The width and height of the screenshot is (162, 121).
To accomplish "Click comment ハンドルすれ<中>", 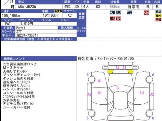I will (17, 89).
